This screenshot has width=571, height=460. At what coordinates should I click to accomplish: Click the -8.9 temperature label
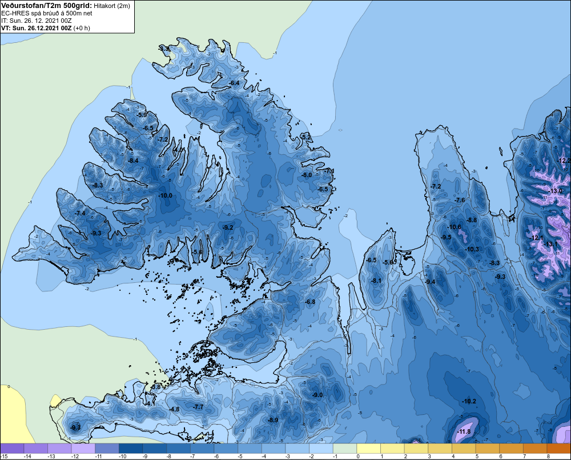coord(273,420)
